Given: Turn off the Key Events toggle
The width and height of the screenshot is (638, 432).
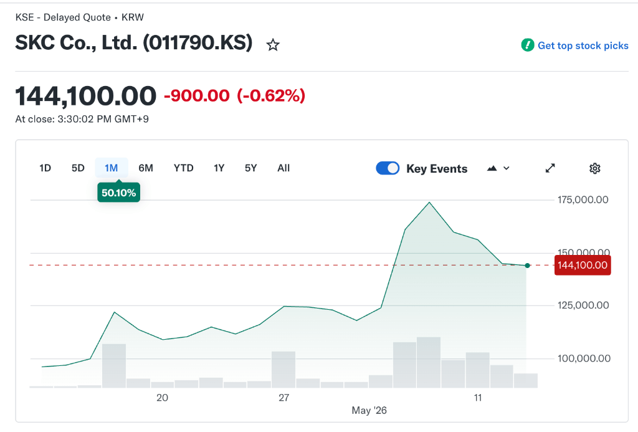Looking at the screenshot, I should tap(388, 168).
